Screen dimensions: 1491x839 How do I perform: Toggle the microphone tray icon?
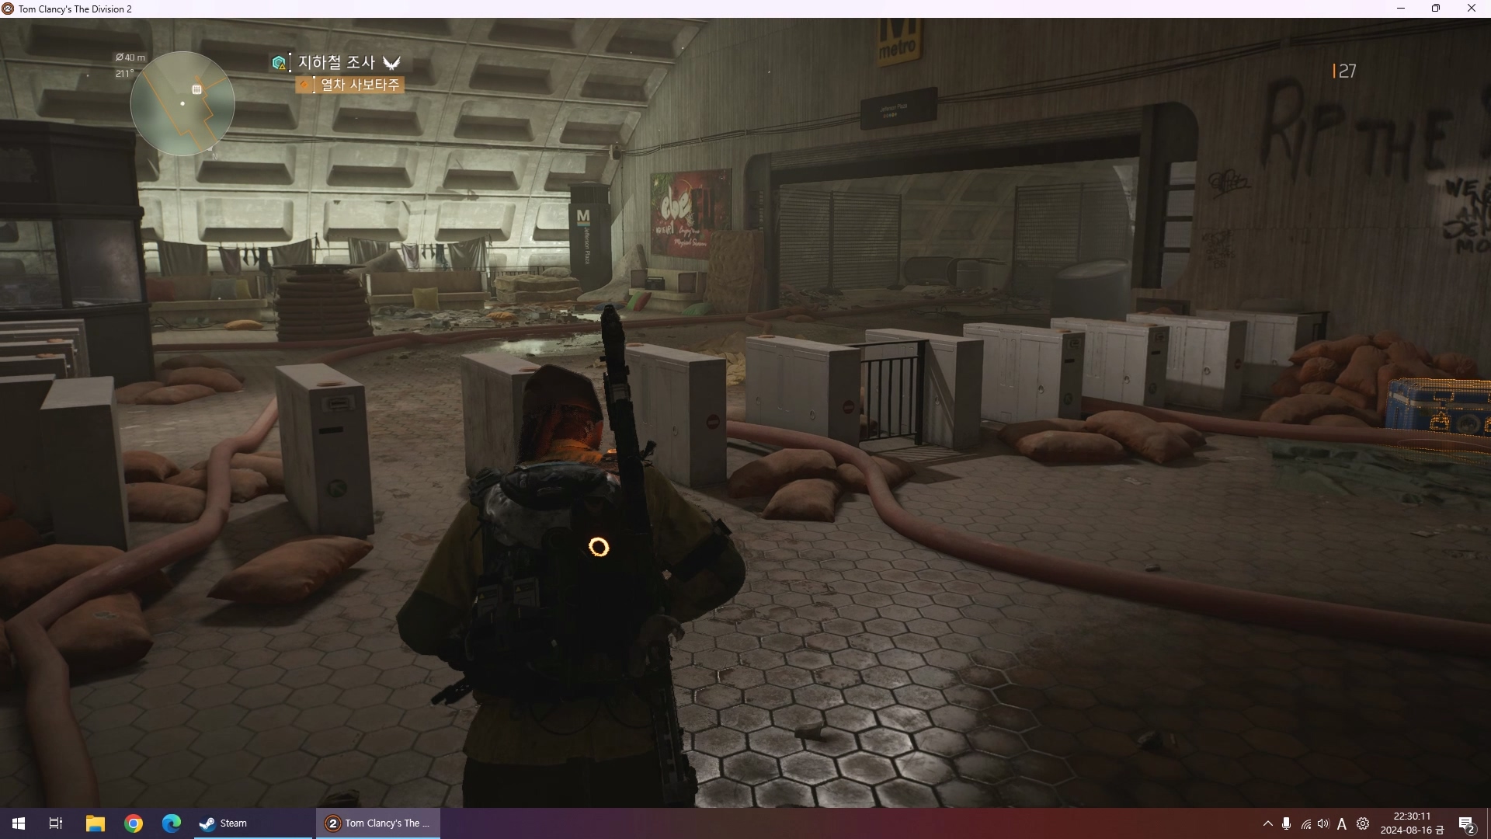(x=1287, y=823)
